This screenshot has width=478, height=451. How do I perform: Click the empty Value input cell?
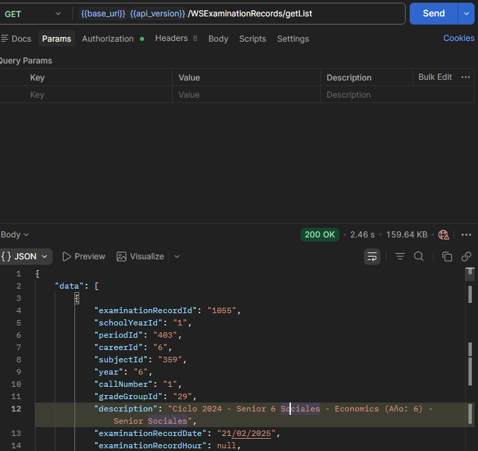(247, 95)
